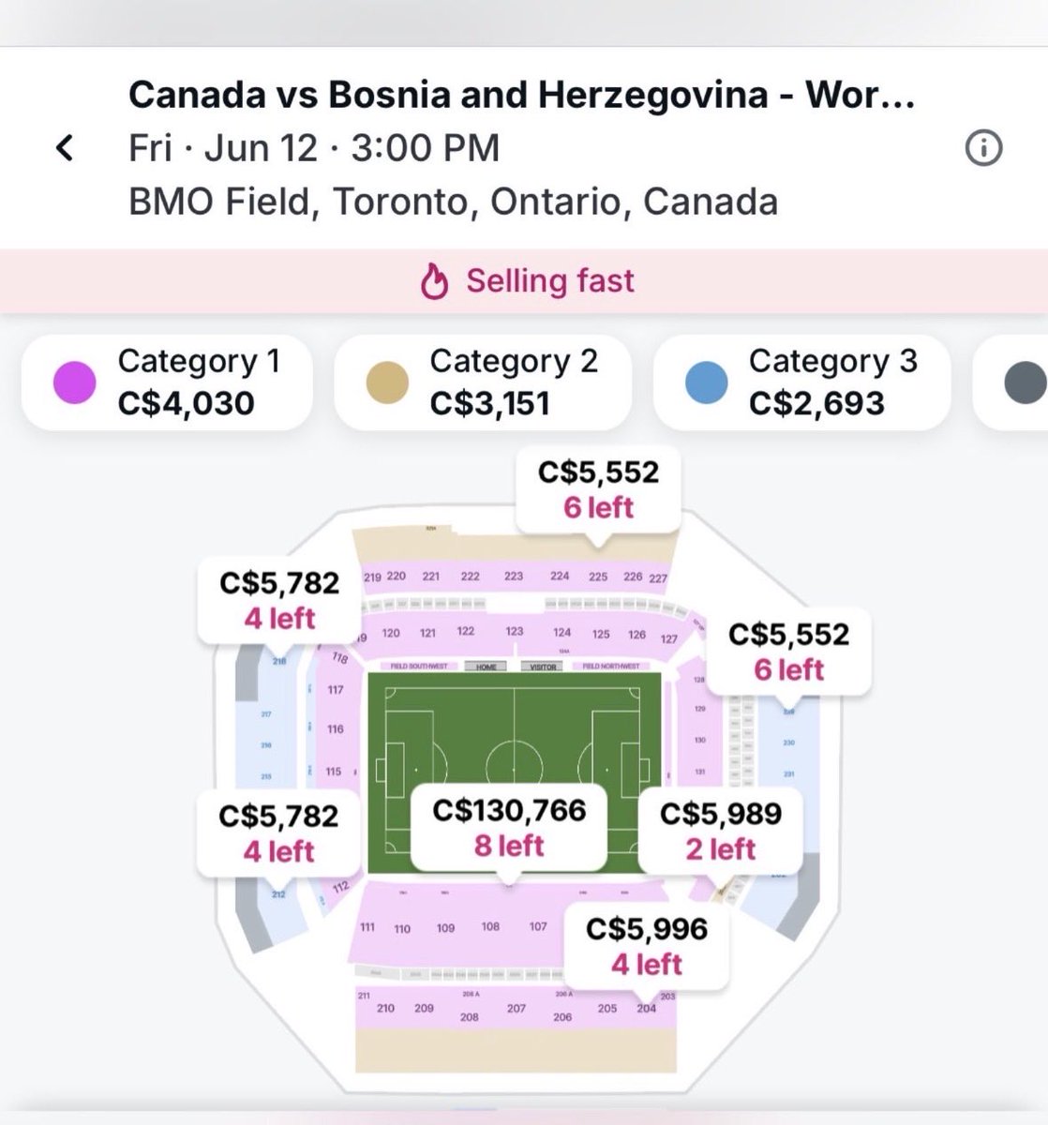Select the pink Category 1 color dot
Image resolution: width=1048 pixels, height=1125 pixels.
[75, 383]
